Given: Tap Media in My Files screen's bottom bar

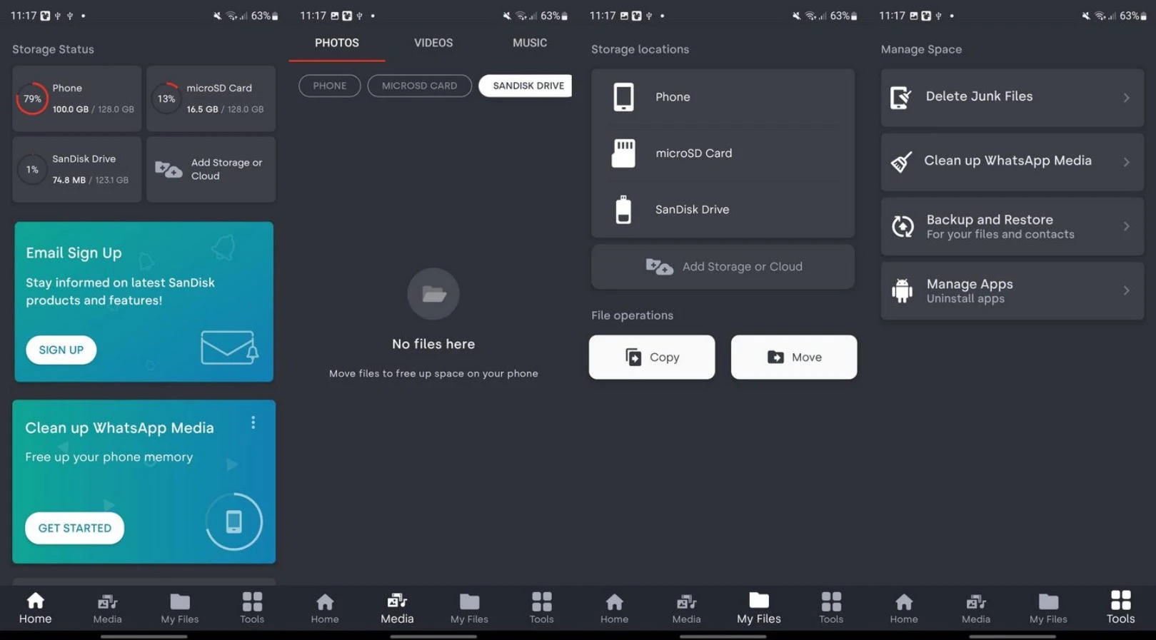Looking at the screenshot, I should (x=686, y=609).
